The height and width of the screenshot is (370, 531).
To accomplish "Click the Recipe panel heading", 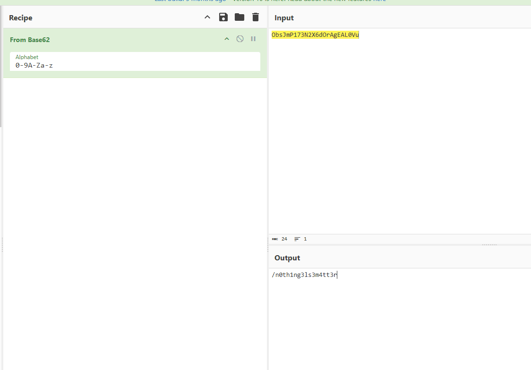I will point(21,18).
